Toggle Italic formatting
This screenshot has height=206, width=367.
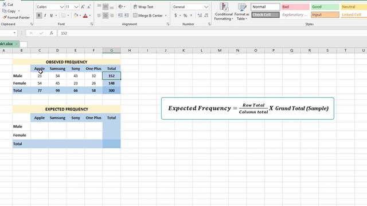(45, 15)
